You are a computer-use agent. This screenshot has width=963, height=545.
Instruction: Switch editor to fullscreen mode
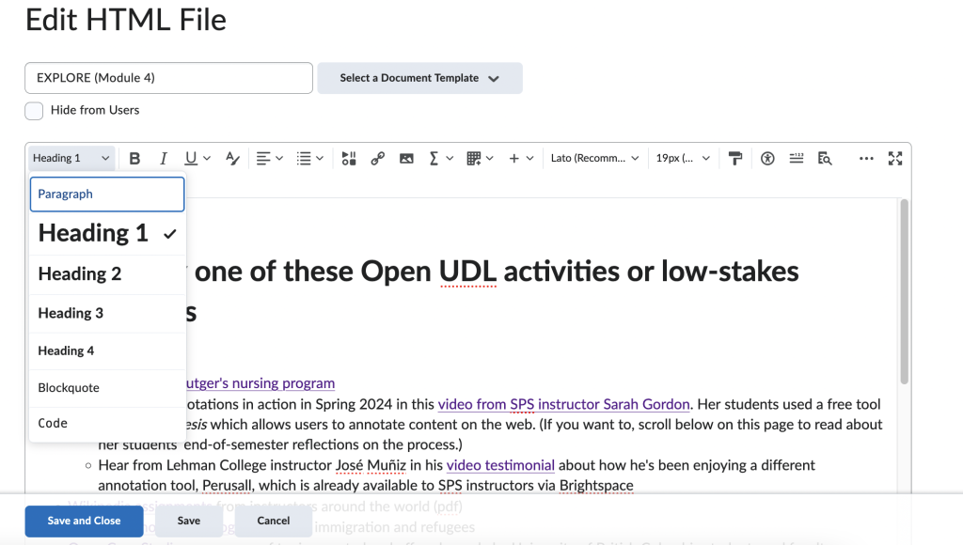coord(894,159)
